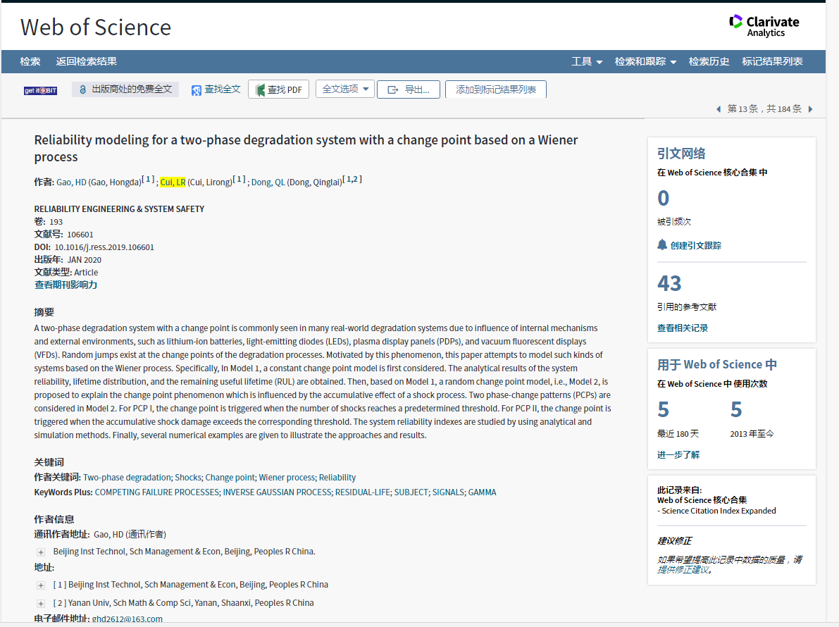
Task: Open author link Dong, QL
Action: pos(268,182)
